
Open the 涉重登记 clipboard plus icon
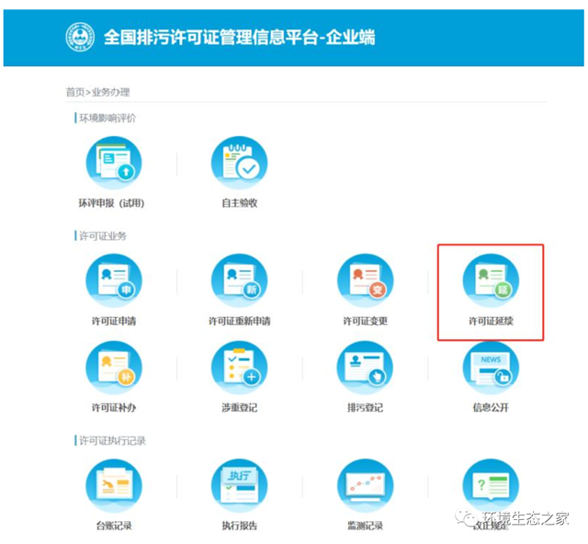coord(239,368)
